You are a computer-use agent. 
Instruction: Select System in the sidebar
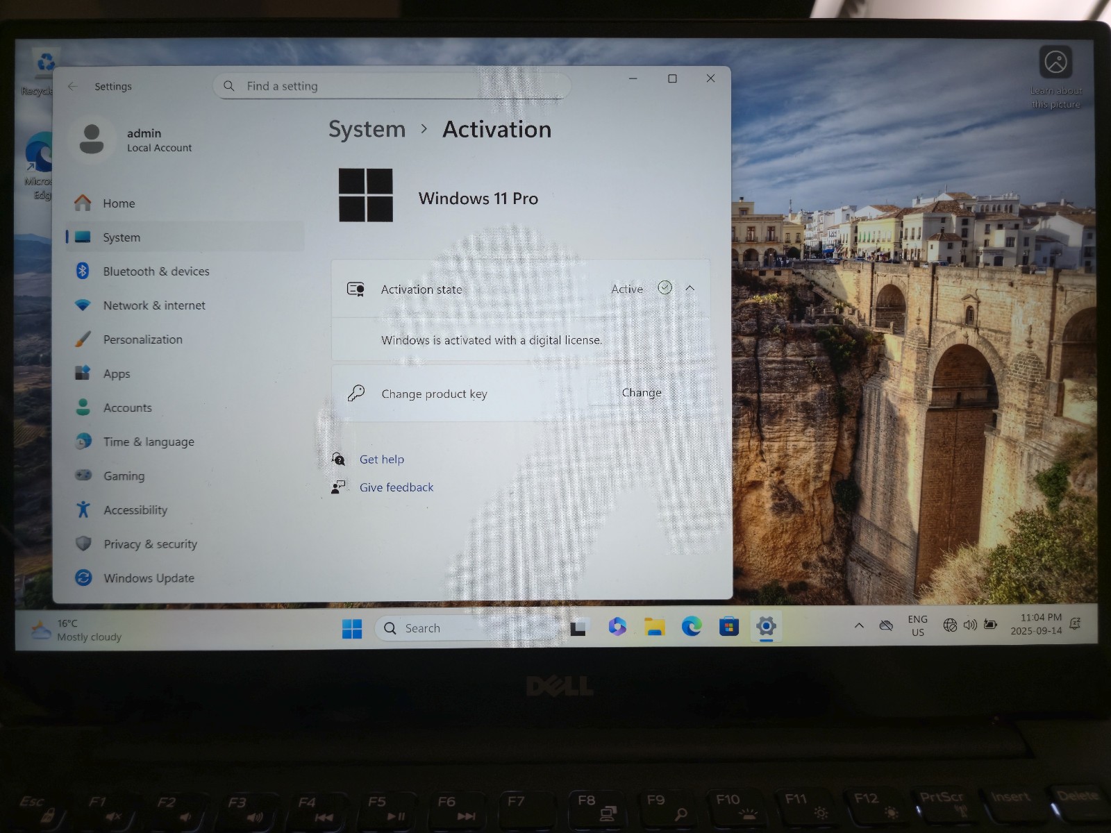186,237
